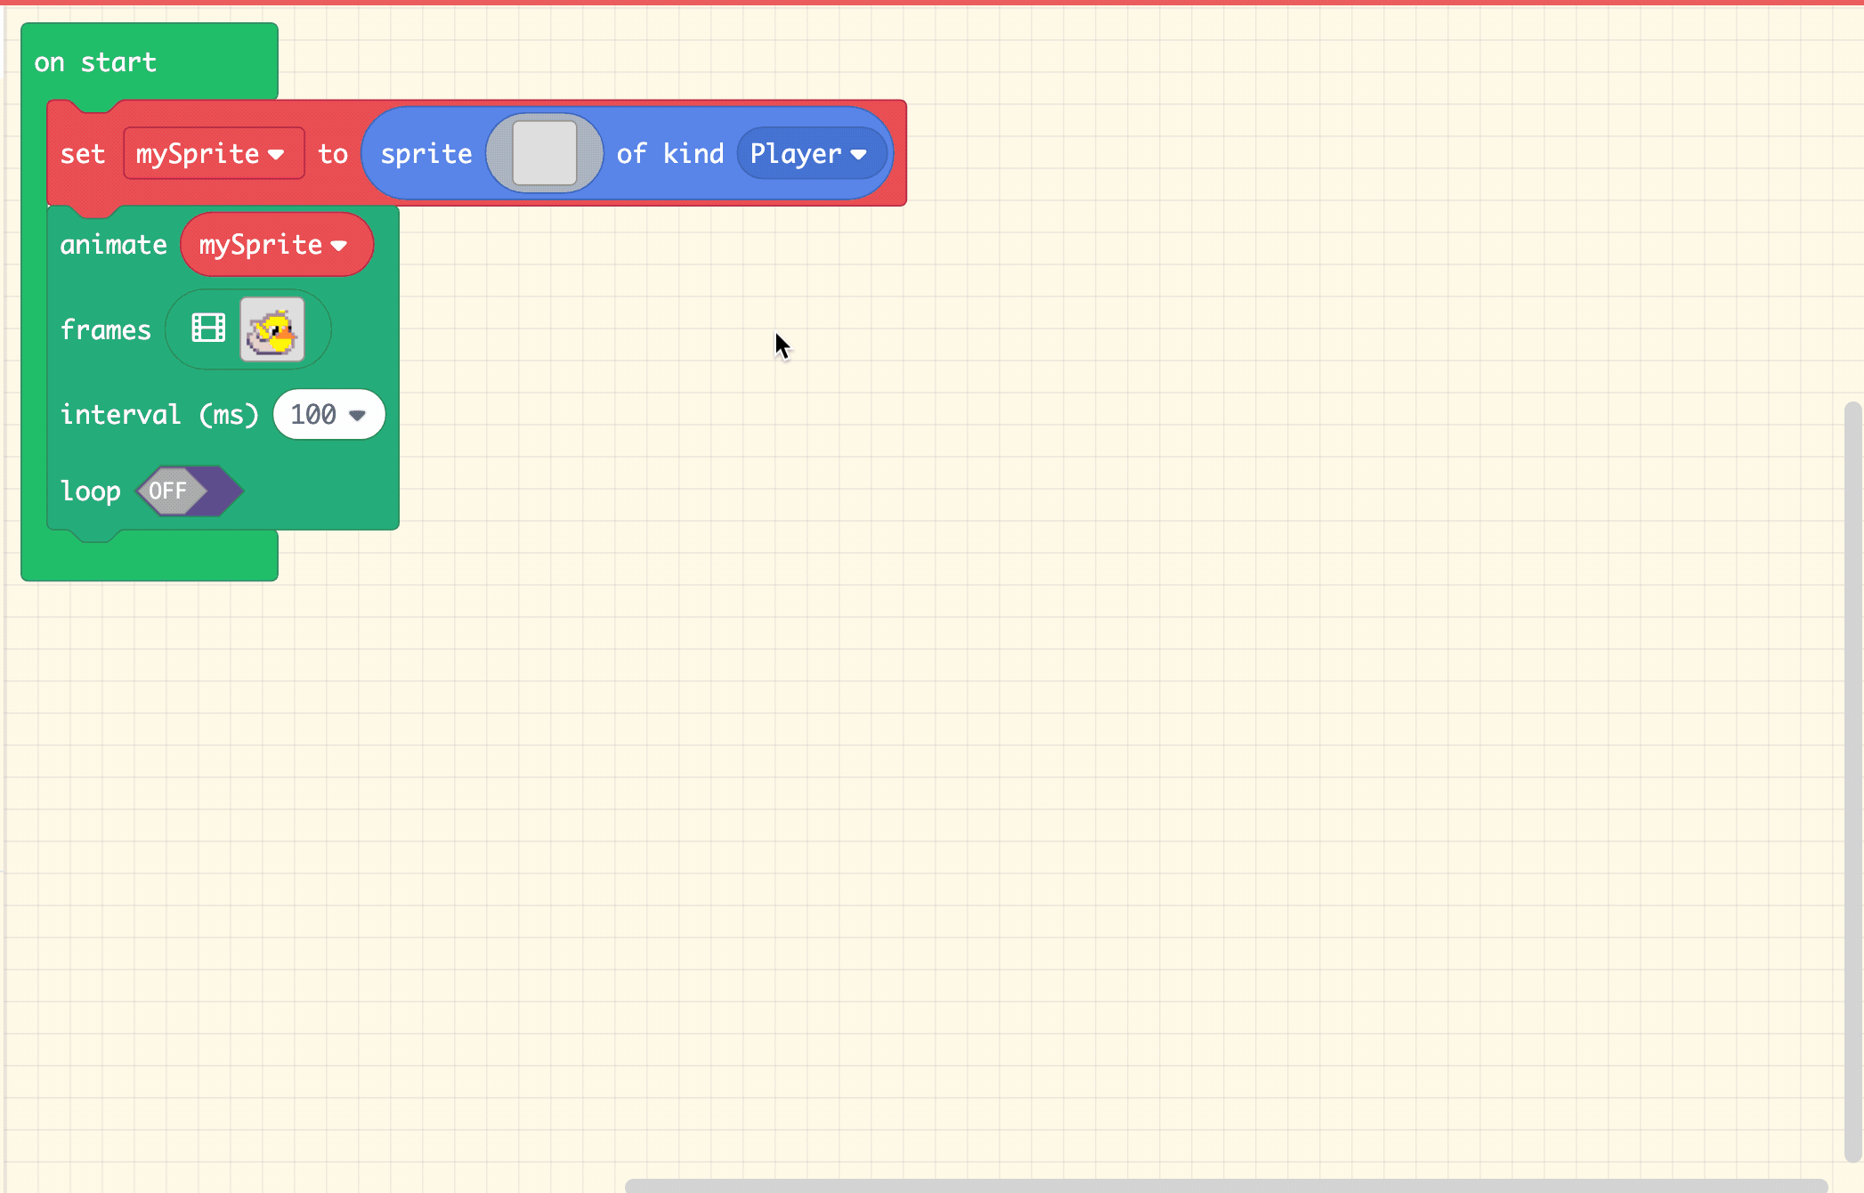
Task: Click the sprite image placeholder icon
Action: tap(543, 153)
